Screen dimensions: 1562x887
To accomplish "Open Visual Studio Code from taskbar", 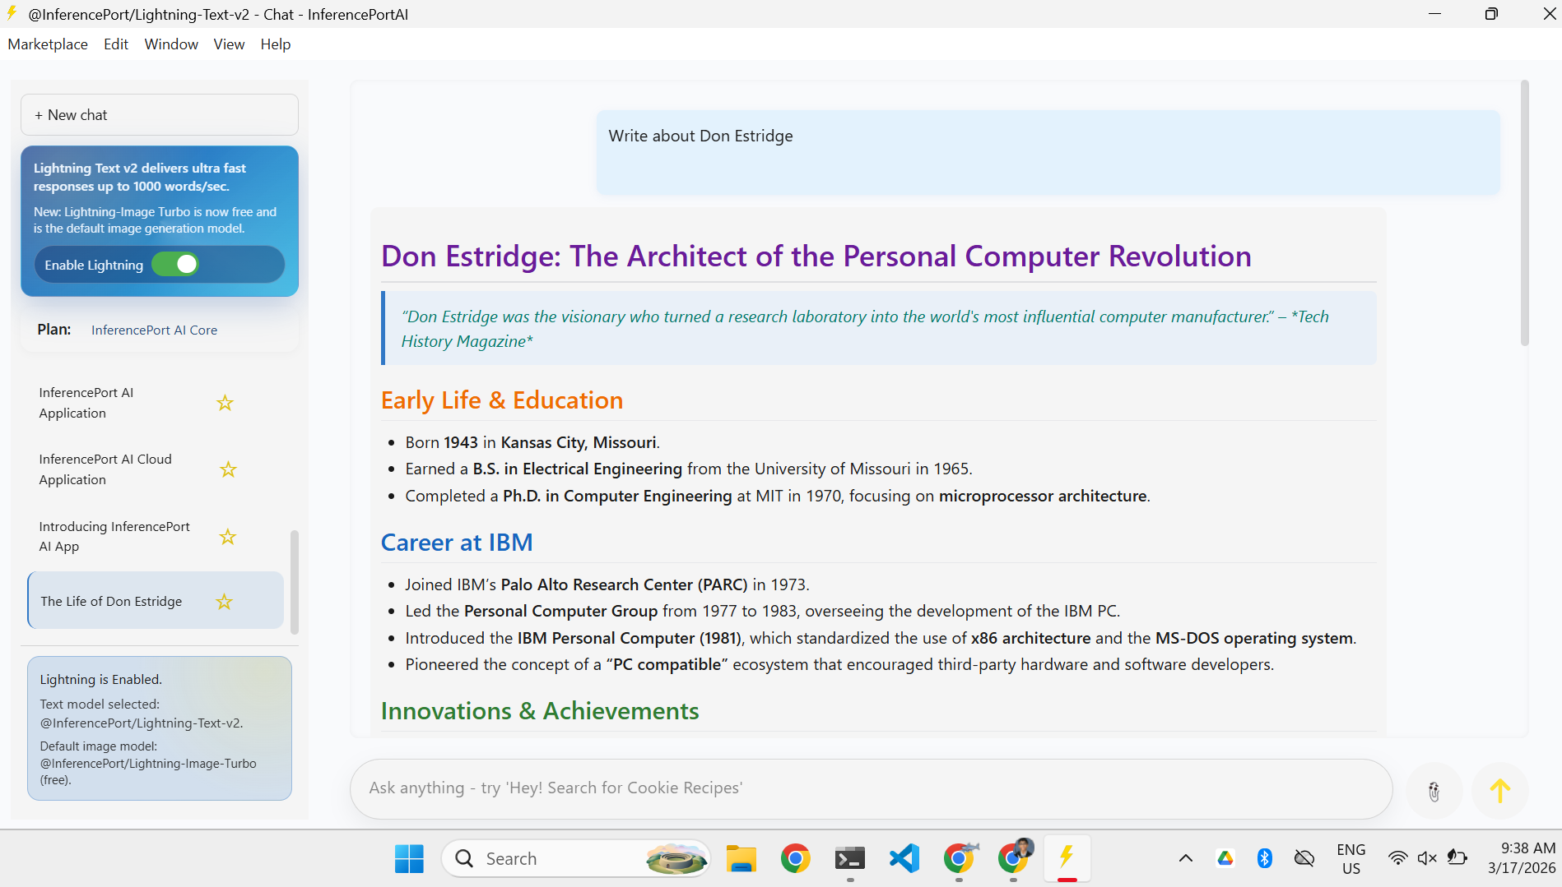I will coord(904,858).
